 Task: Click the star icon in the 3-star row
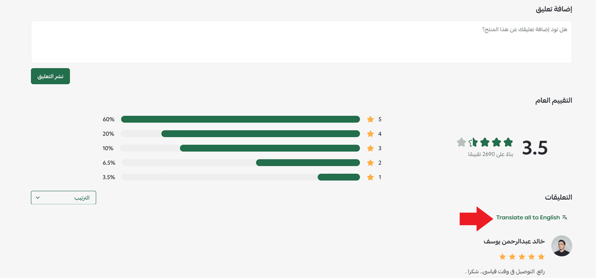coord(370,148)
